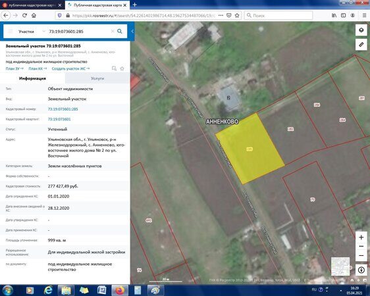Click parcel labeled 70 on the map
The height and width of the screenshot is (296, 370).
pyautogui.click(x=313, y=199)
